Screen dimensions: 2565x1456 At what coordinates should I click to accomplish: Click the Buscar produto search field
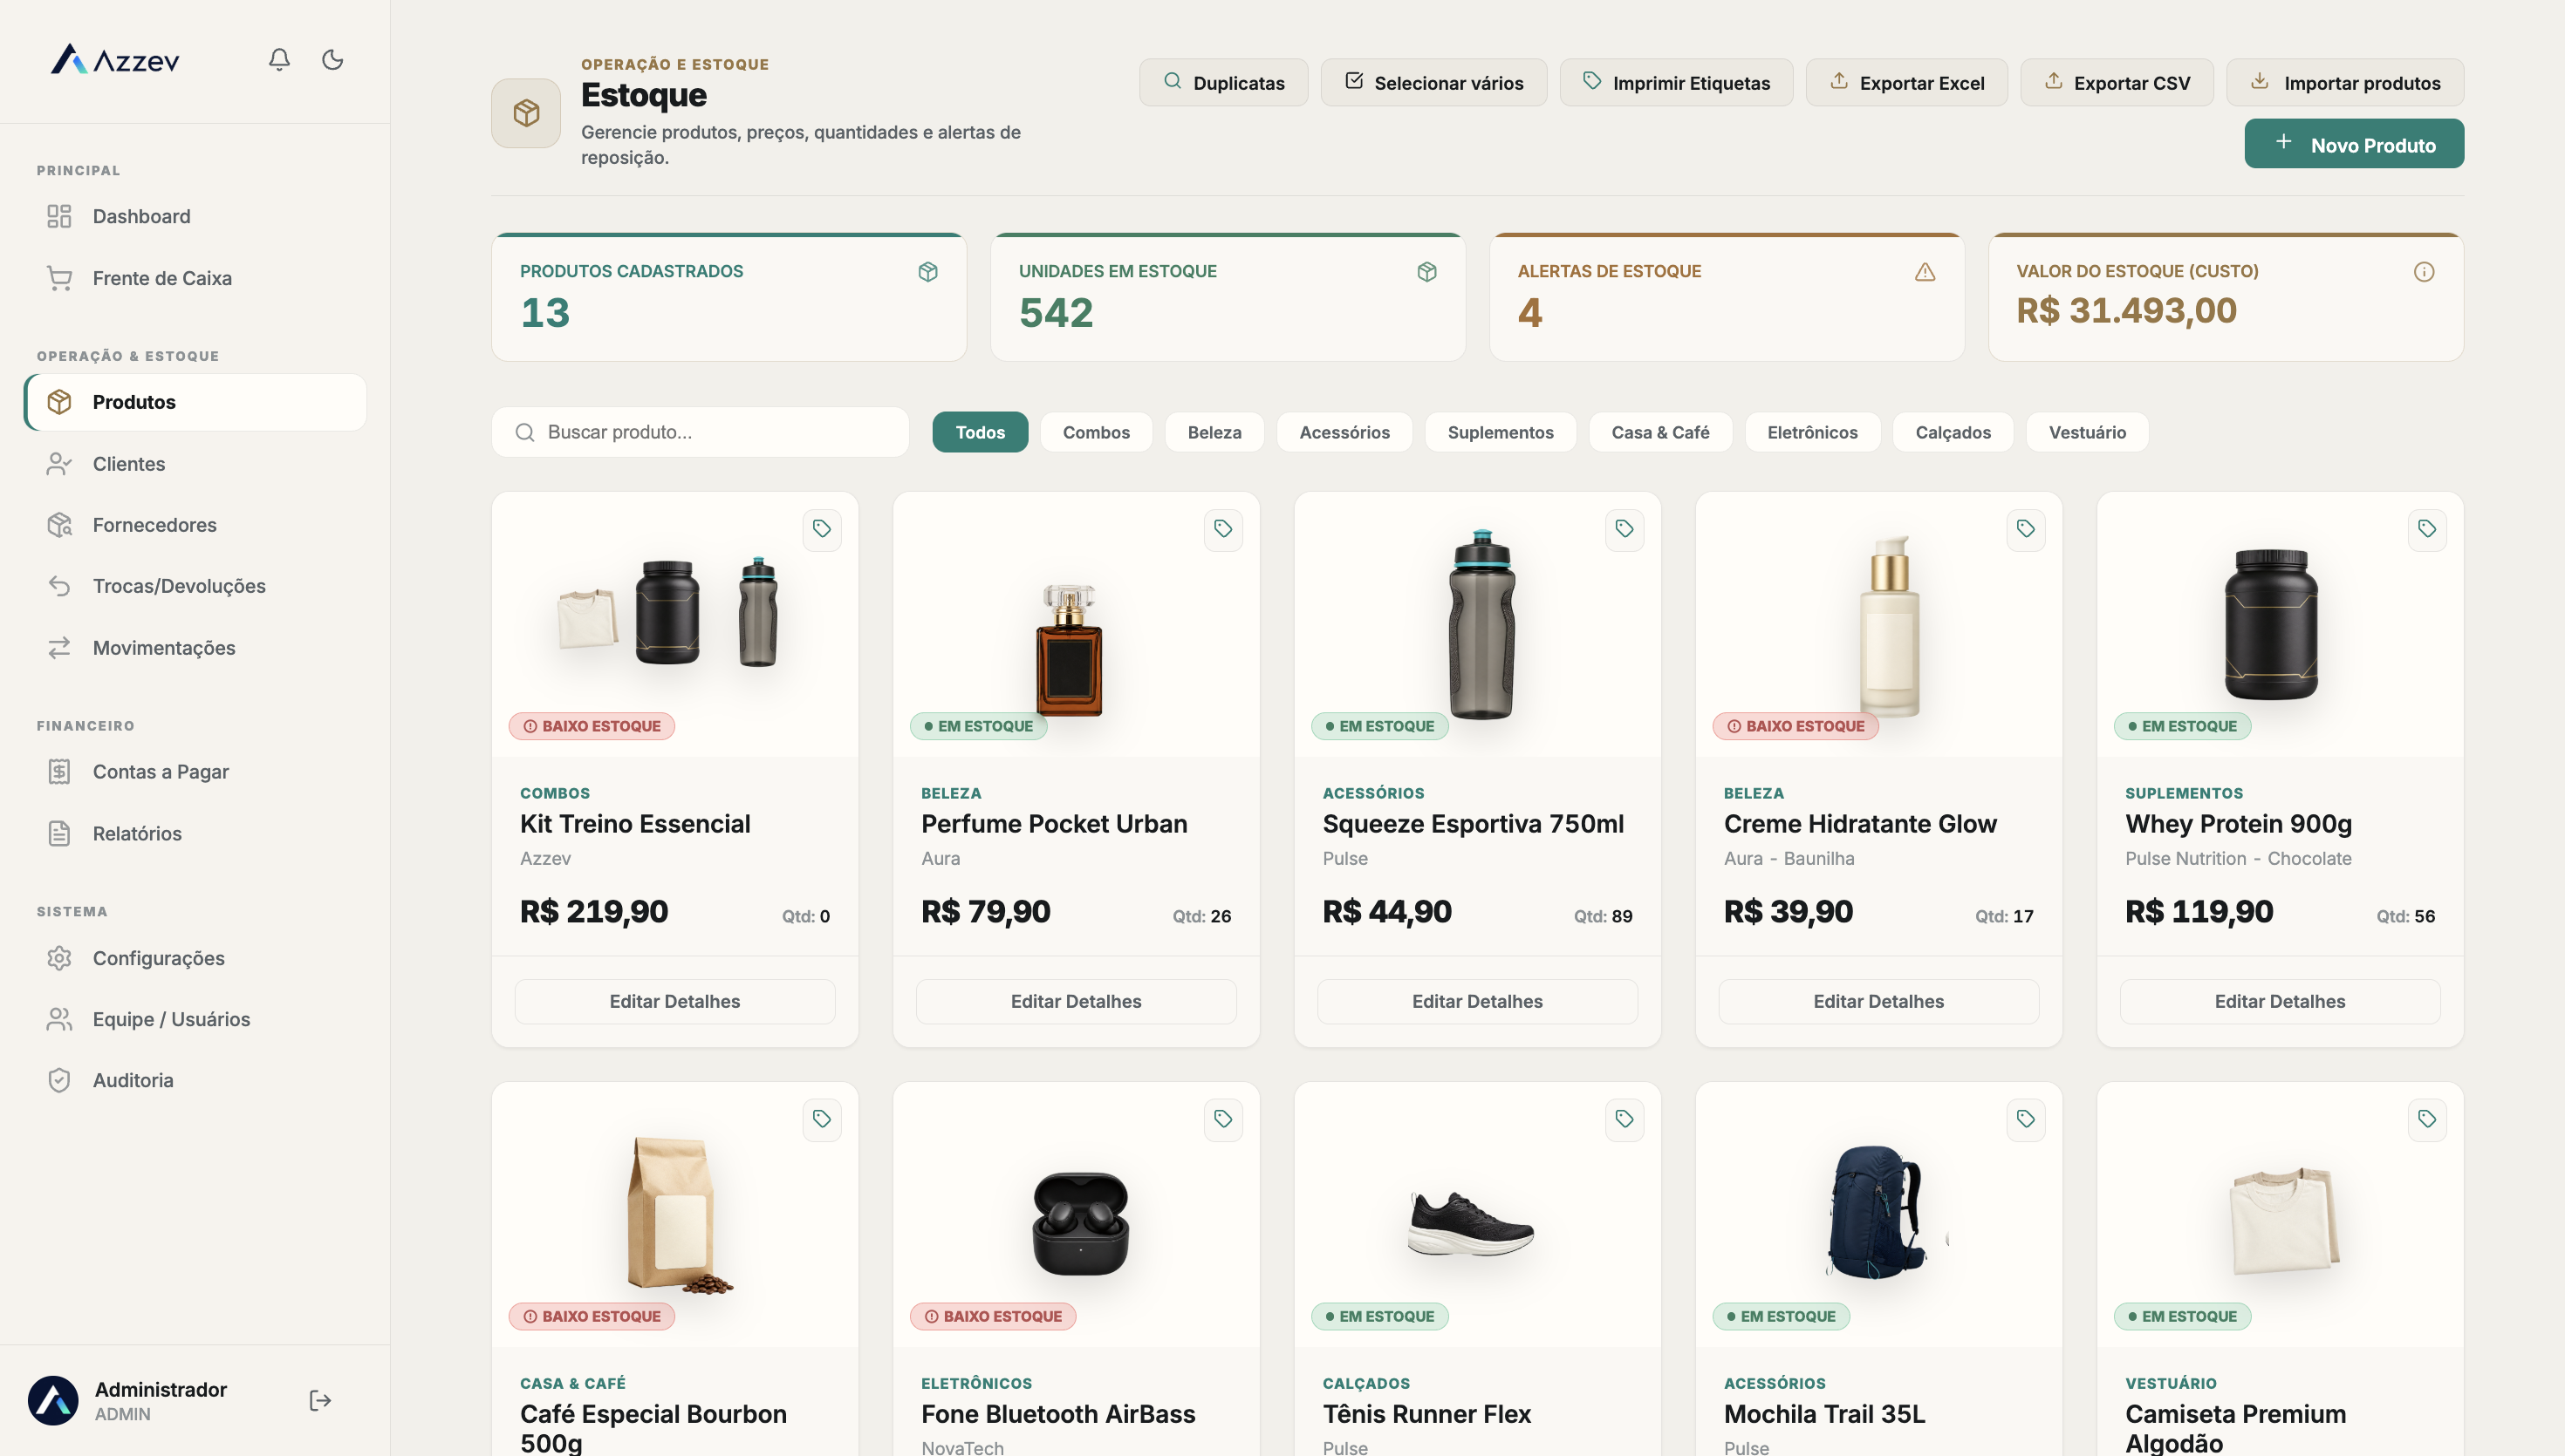[701, 432]
